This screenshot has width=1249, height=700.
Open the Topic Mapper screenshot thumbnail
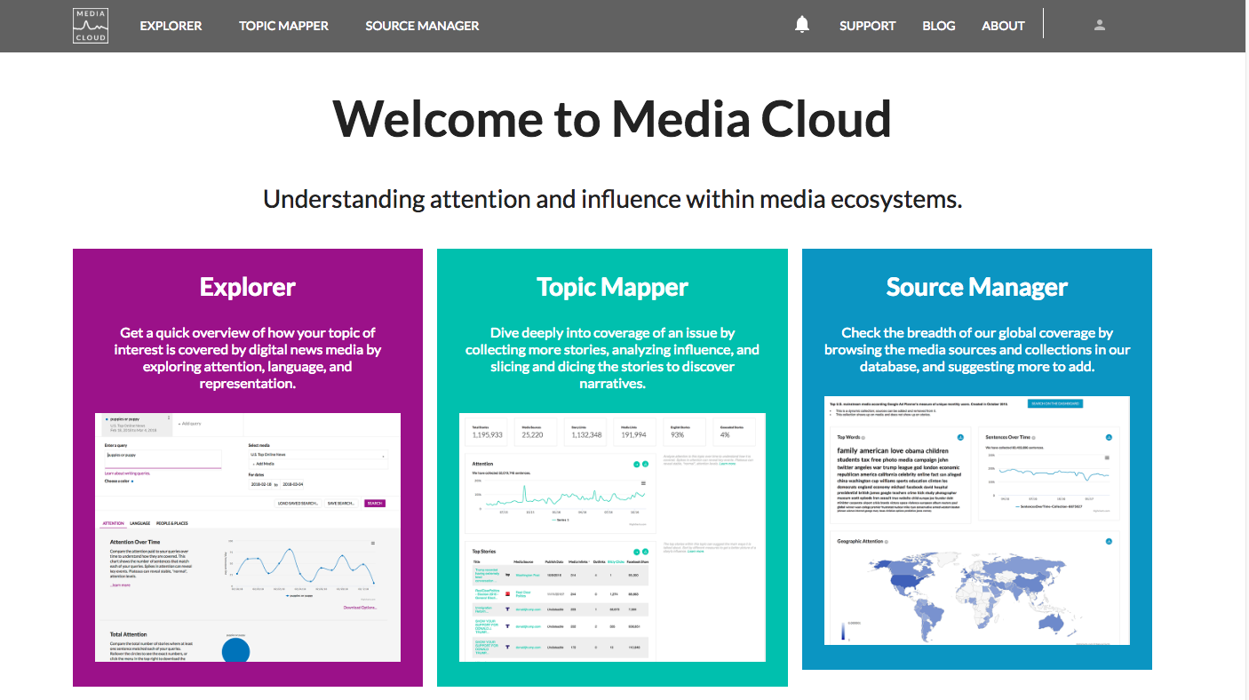612,537
